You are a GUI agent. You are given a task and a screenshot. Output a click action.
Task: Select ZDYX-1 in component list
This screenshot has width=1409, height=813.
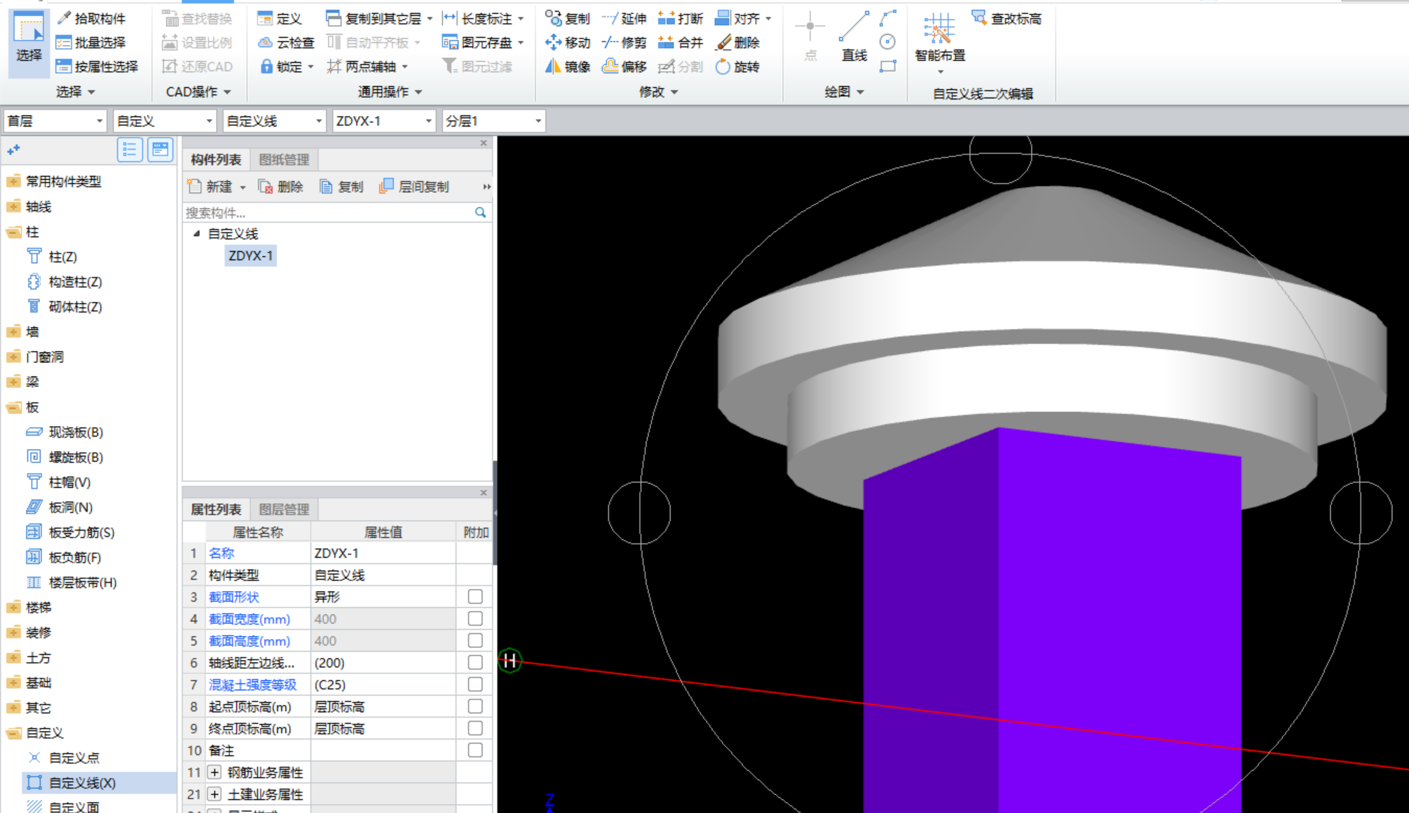[251, 255]
